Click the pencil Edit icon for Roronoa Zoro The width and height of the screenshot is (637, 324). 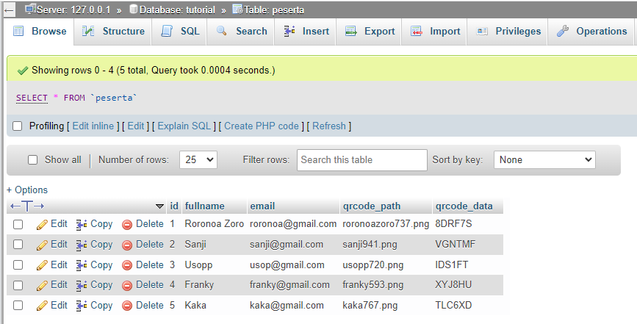(x=42, y=224)
